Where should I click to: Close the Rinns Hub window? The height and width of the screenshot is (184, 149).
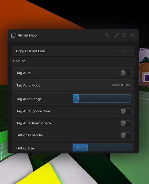pos(132,35)
